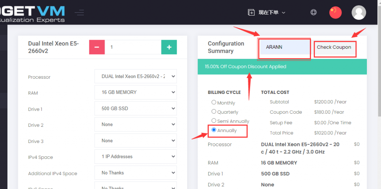Click the summary processor description text
Viewport: 381px width, 189px height.
pyautogui.click(x=300, y=148)
